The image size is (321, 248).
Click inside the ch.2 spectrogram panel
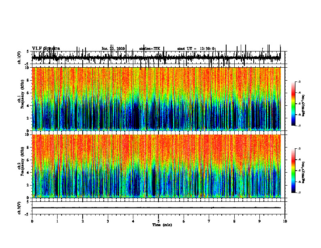(156, 166)
